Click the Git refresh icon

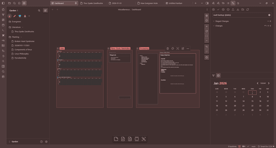248,10
